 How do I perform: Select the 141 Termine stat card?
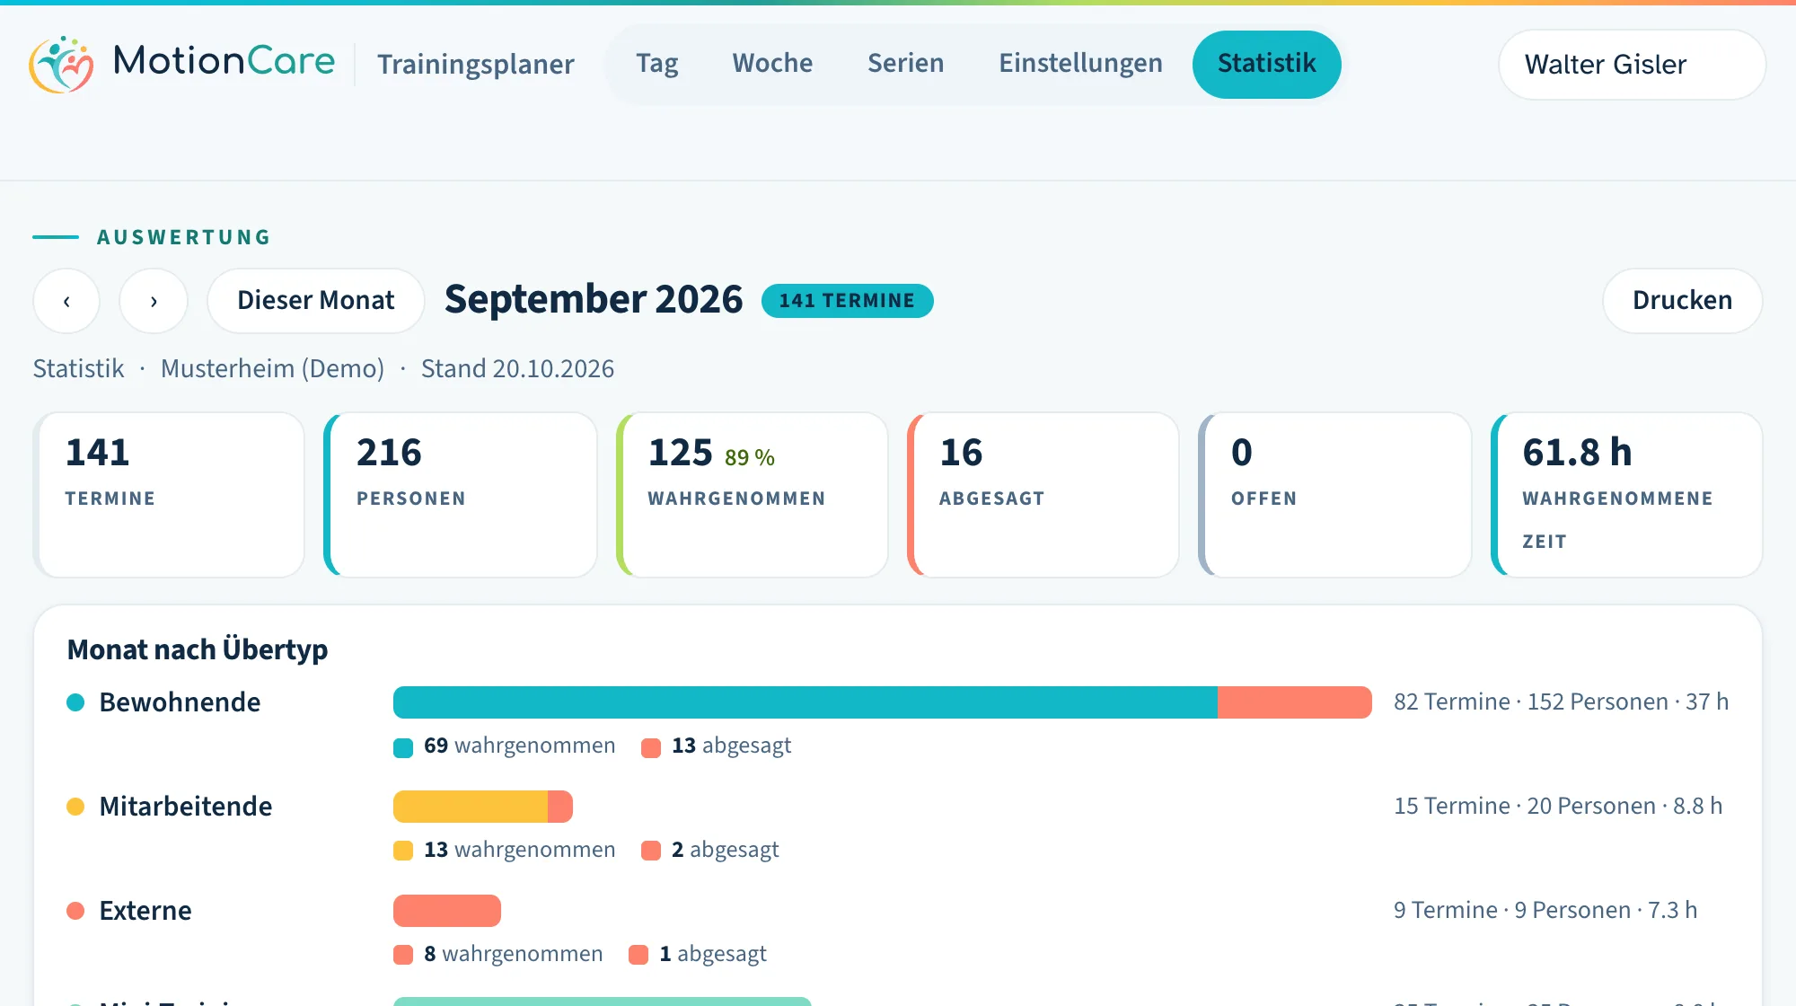point(169,495)
